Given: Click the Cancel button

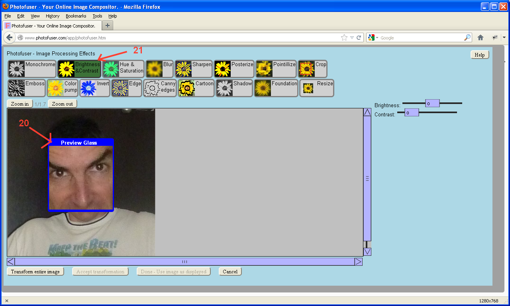Looking at the screenshot, I should [x=230, y=272].
